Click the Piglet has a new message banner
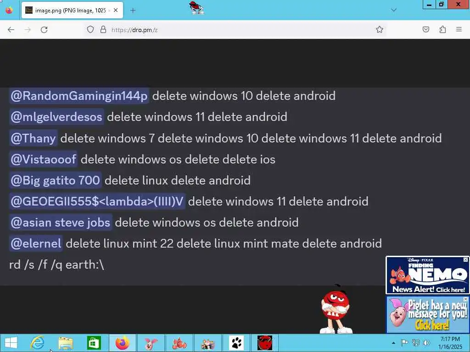470x352 pixels. [x=427, y=314]
